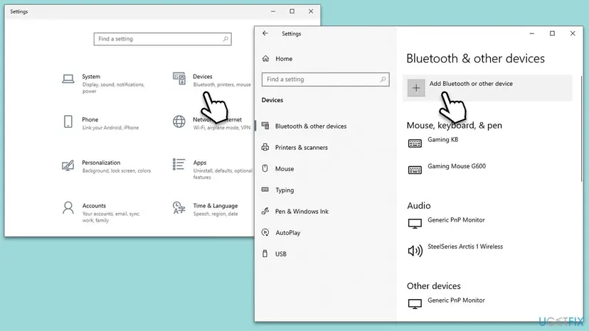
Task: Click Apps label in back window
Action: coord(199,163)
